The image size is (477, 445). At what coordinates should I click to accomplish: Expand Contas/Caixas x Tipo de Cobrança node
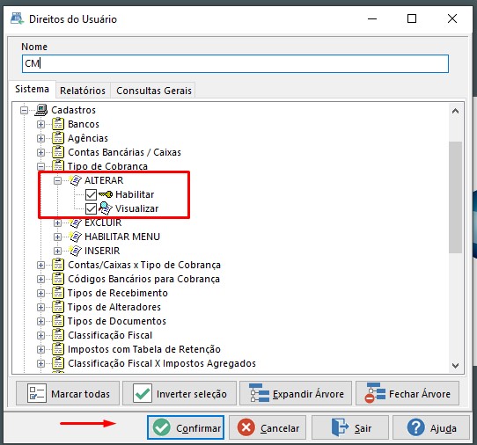tap(40, 265)
